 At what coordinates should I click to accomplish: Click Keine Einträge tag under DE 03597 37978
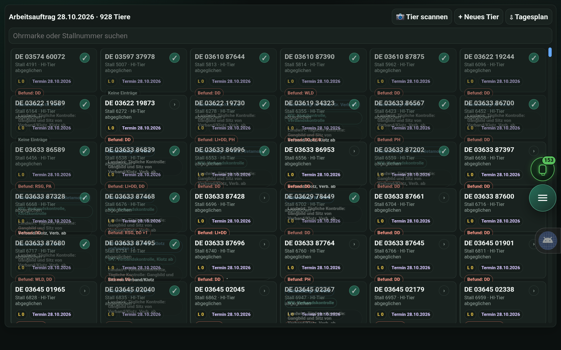coord(122,93)
